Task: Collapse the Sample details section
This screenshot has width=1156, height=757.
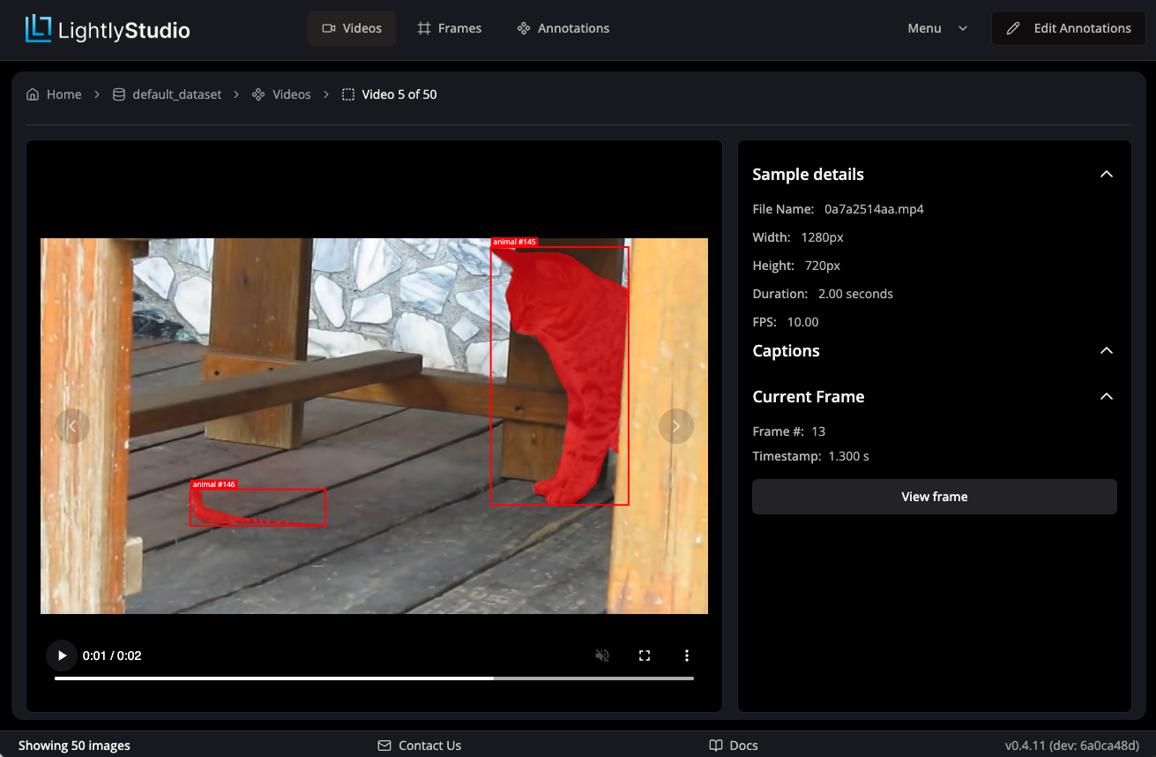Action: (x=1106, y=174)
